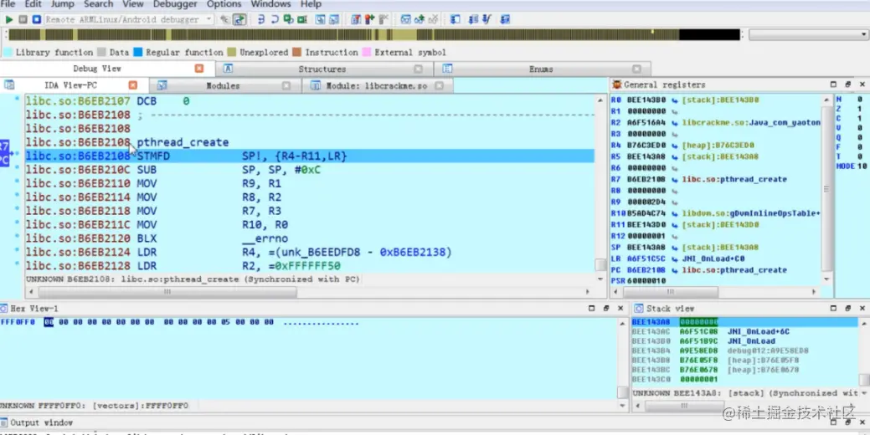Click the grayed icon just right of debugger dropdown

pos(224,19)
